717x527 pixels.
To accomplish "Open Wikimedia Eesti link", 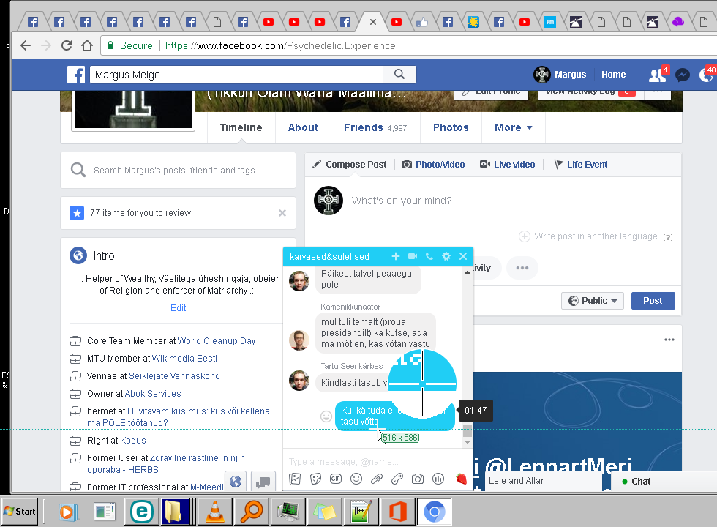I will (x=184, y=358).
